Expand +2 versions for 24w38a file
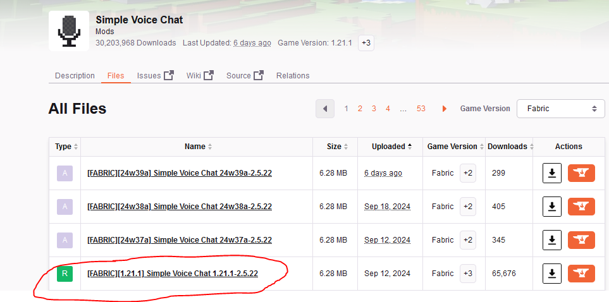The image size is (609, 302). [467, 207]
